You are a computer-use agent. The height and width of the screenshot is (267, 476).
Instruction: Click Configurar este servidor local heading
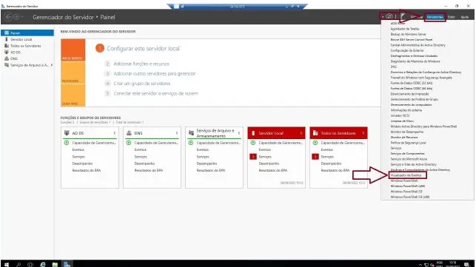[x=143, y=49]
